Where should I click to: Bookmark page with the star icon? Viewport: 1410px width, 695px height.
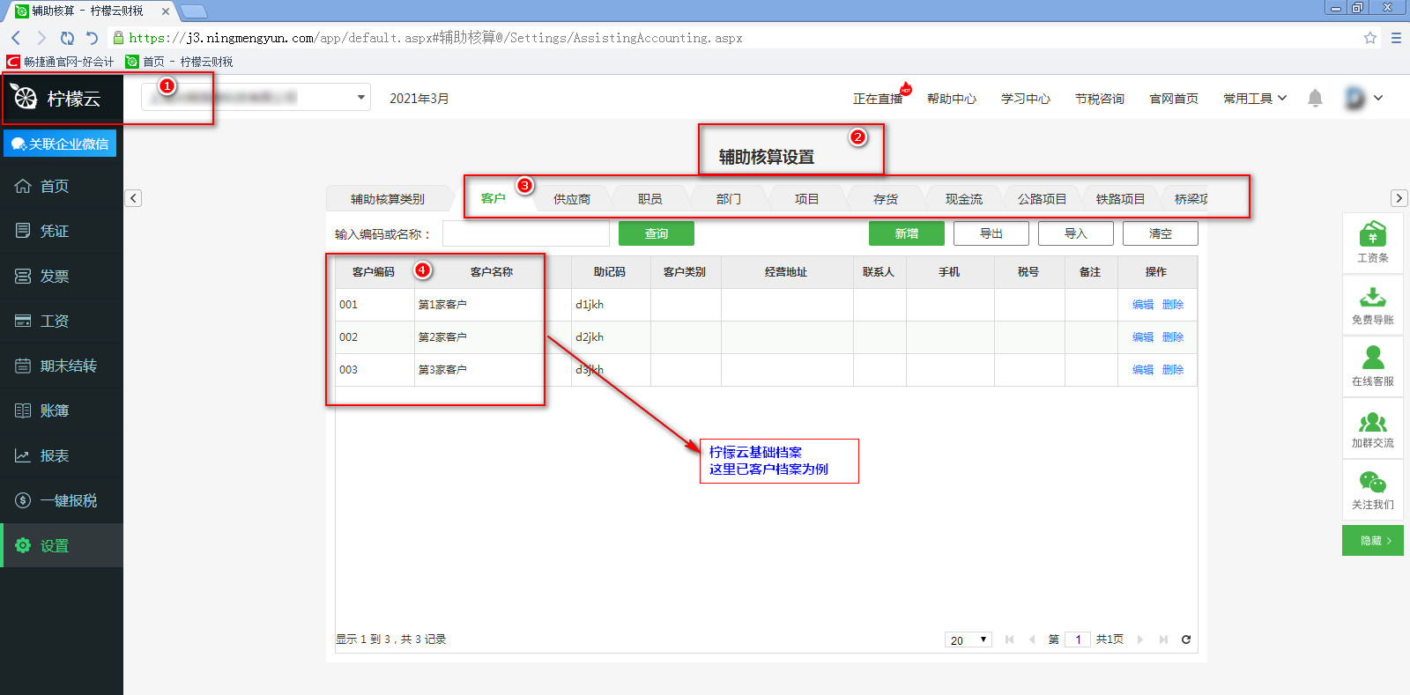click(x=1369, y=38)
